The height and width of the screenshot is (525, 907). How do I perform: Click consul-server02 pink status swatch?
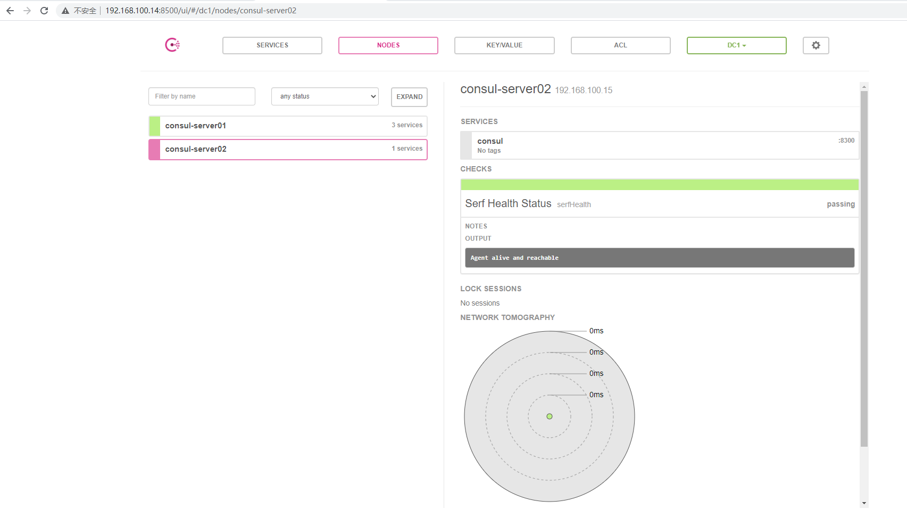point(155,149)
